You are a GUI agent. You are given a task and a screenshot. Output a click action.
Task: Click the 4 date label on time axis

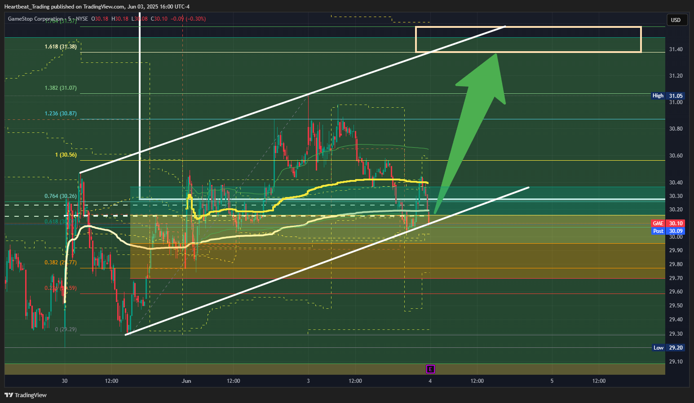point(430,381)
